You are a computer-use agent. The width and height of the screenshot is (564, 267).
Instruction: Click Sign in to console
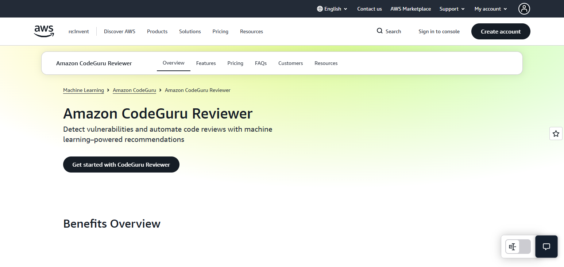(x=439, y=31)
